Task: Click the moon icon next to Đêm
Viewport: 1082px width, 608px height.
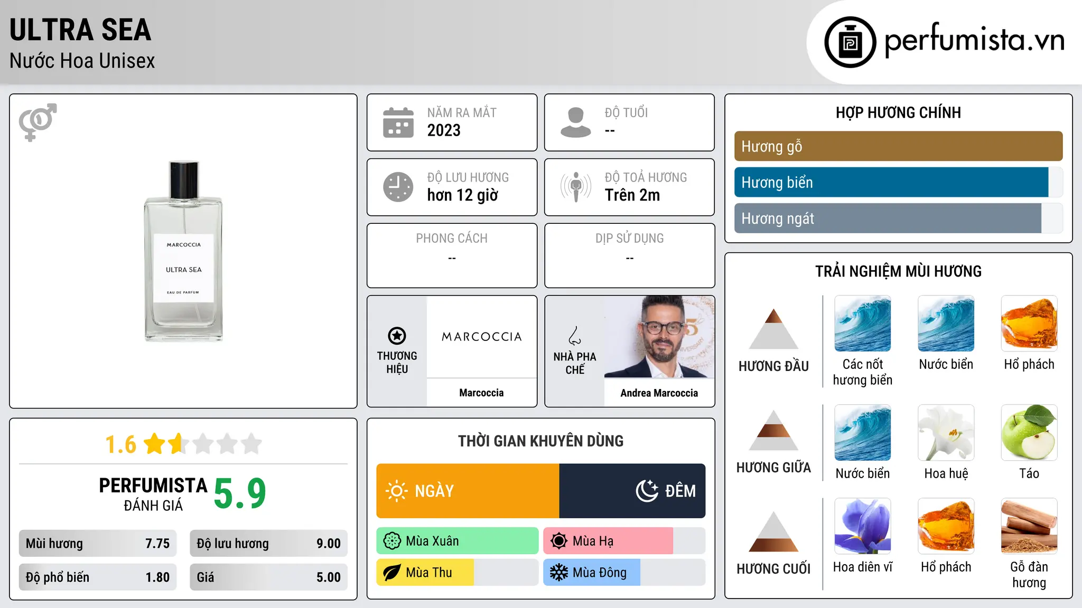Action: [647, 491]
